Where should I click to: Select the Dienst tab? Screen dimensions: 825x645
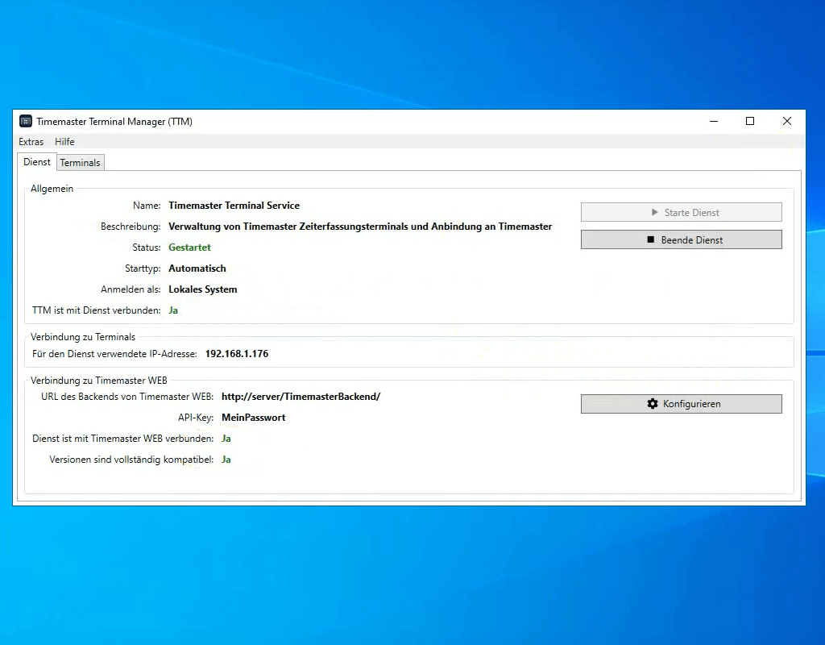pyautogui.click(x=37, y=162)
